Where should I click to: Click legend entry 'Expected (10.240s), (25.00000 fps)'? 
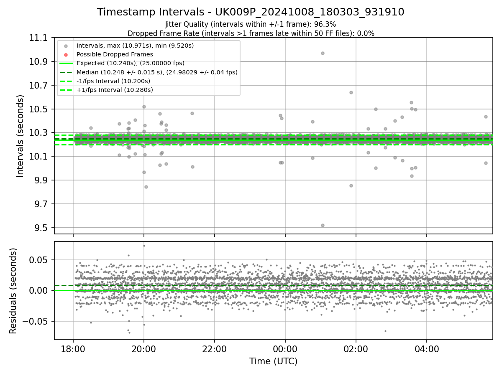pos(131,64)
